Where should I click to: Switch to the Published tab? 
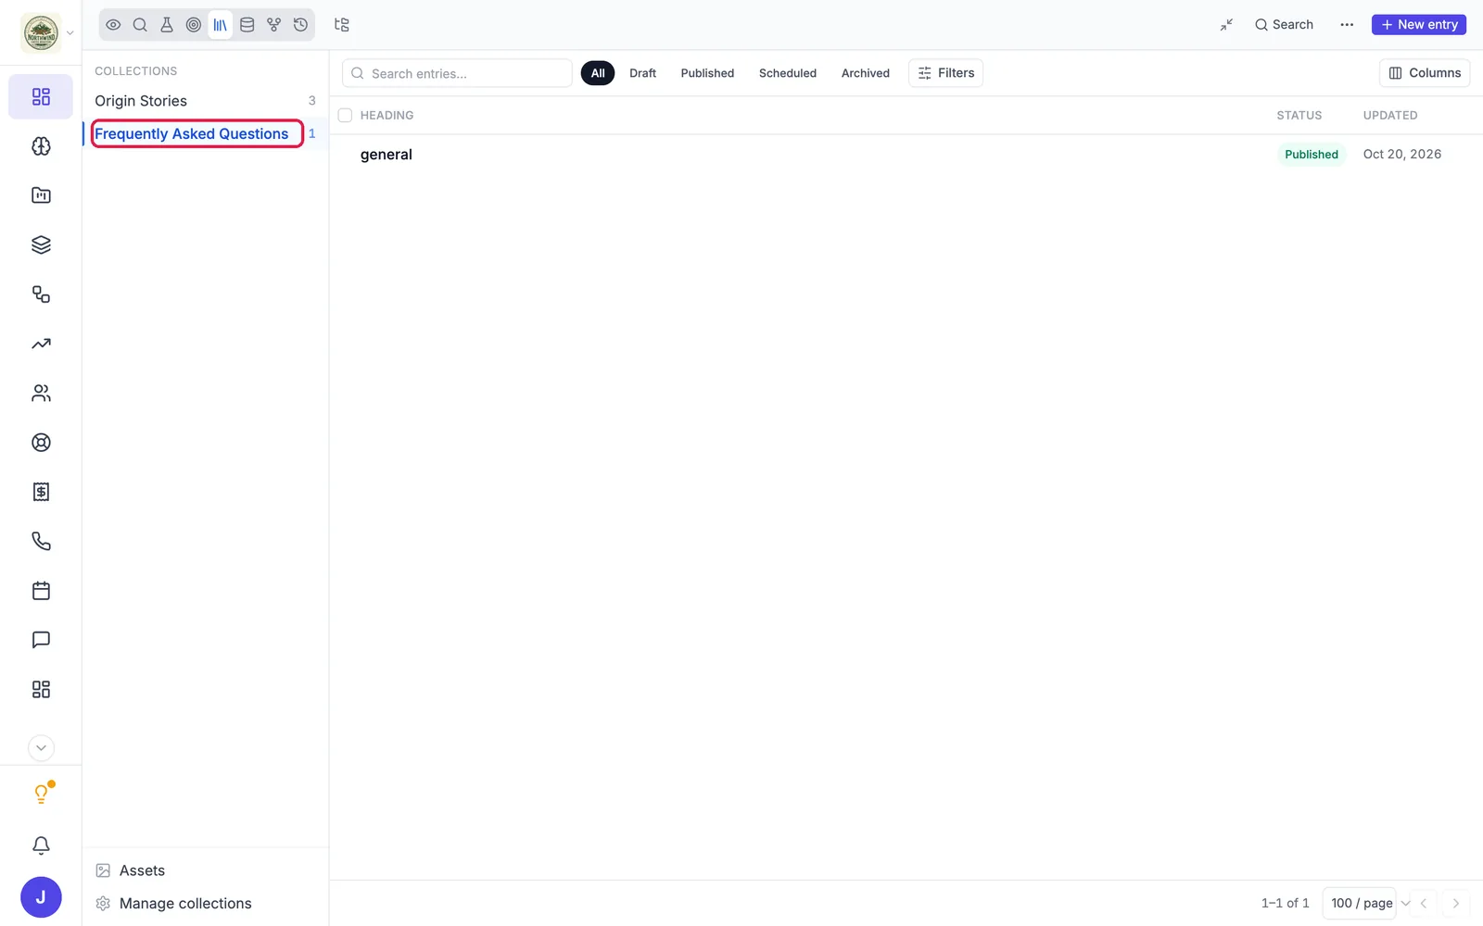click(x=707, y=73)
